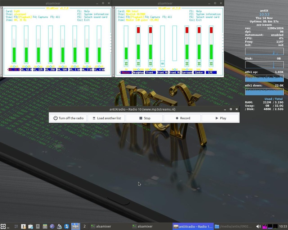Click the 00. 31 Hz equalizer bar
Viewport: 288px width, 230px height.
(14, 45)
